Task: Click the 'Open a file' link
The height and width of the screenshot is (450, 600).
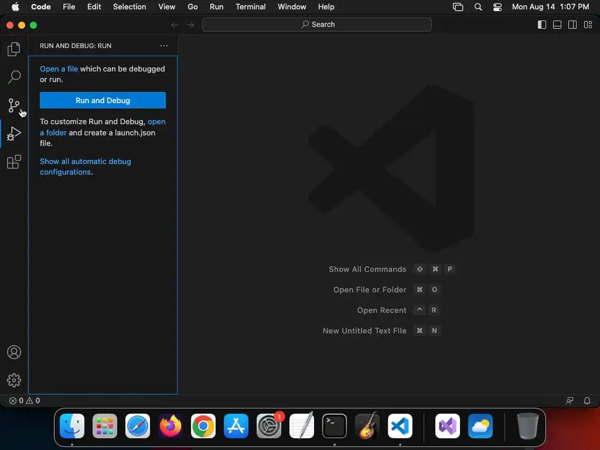Action: coord(59,69)
